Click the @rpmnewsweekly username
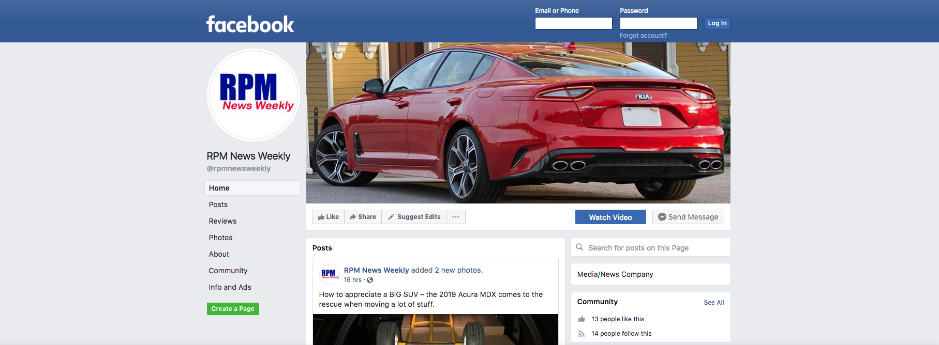Viewport: 939px width, 345px height. pyautogui.click(x=239, y=168)
